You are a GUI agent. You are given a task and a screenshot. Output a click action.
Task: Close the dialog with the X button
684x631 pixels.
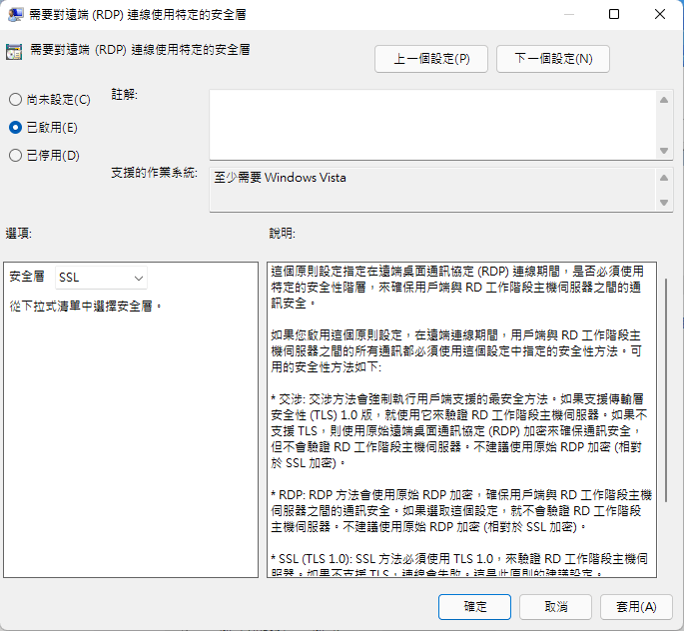(x=660, y=14)
